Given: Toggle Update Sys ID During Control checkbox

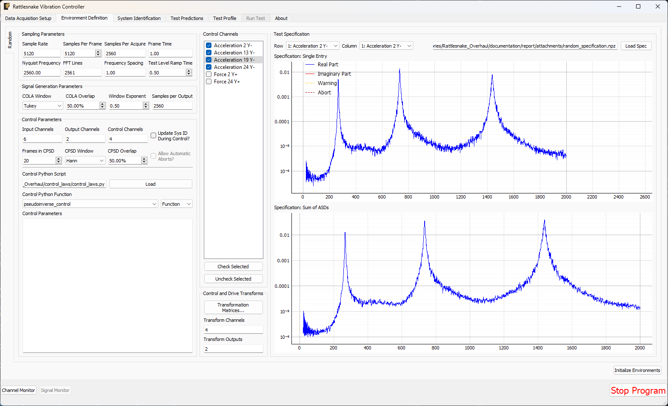Looking at the screenshot, I should [154, 136].
